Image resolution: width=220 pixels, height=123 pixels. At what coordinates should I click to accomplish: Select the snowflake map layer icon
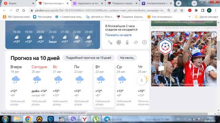click(119, 42)
